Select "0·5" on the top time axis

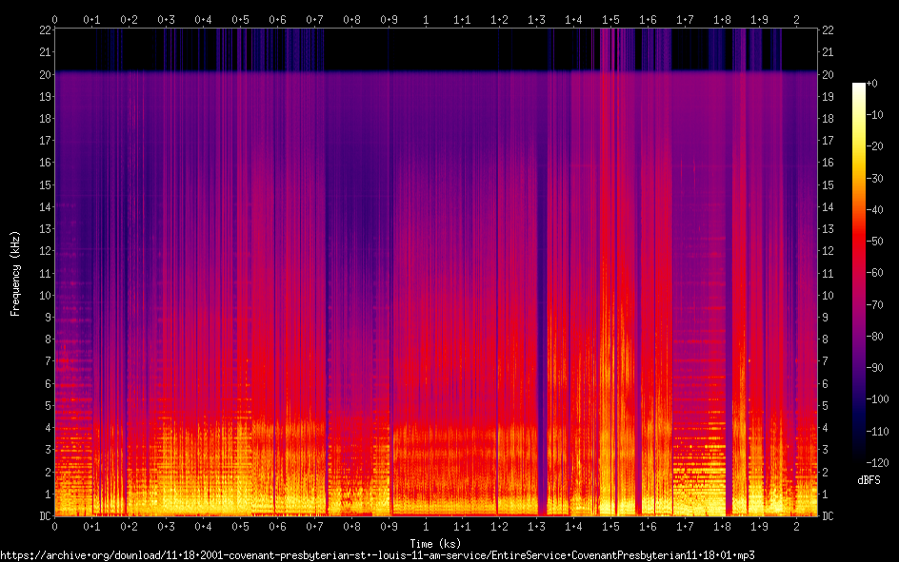(240, 20)
